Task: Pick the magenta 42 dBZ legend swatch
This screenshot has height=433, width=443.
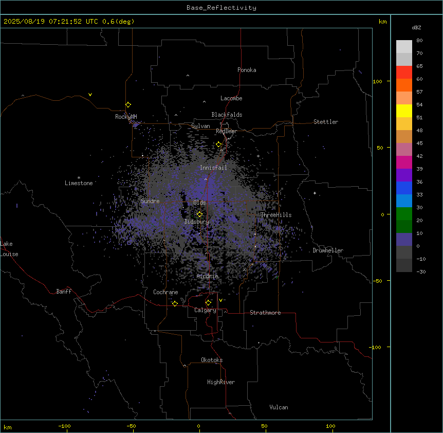Action: coord(404,162)
